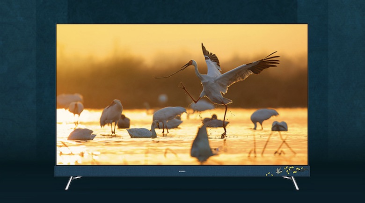Screen dimensions: 365x203
Task: Click the crane's dangling legs above water
Action: point(224,119)
